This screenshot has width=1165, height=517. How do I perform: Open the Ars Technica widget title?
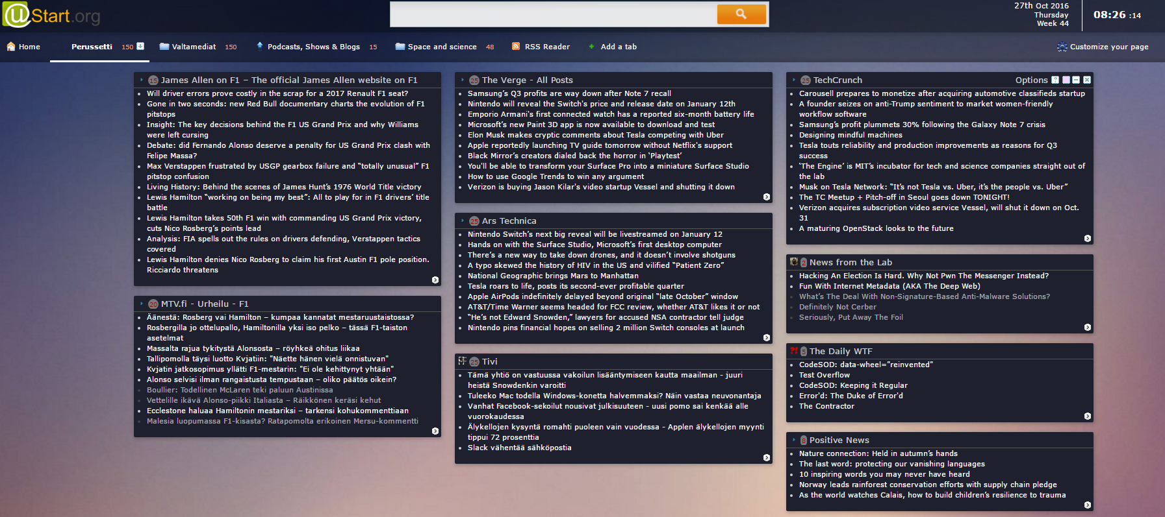pyautogui.click(x=509, y=221)
